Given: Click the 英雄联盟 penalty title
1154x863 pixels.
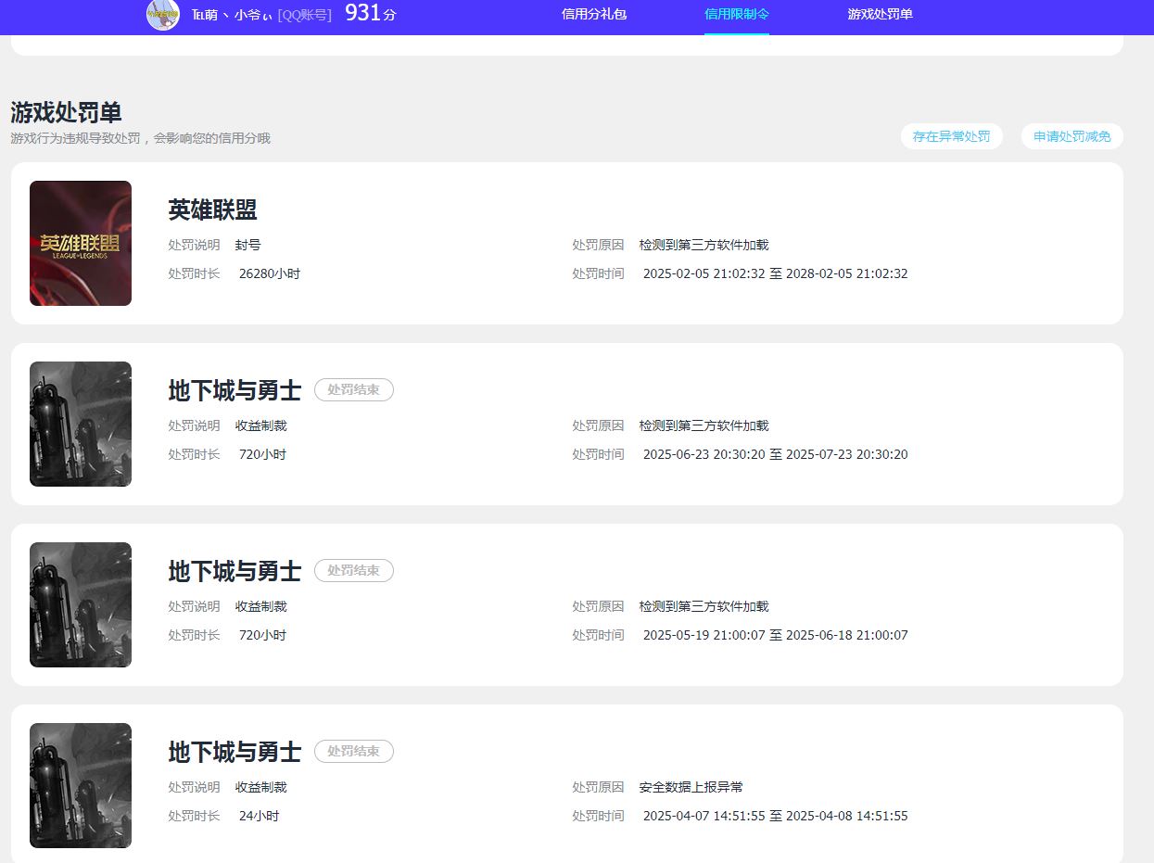Looking at the screenshot, I should point(212,209).
